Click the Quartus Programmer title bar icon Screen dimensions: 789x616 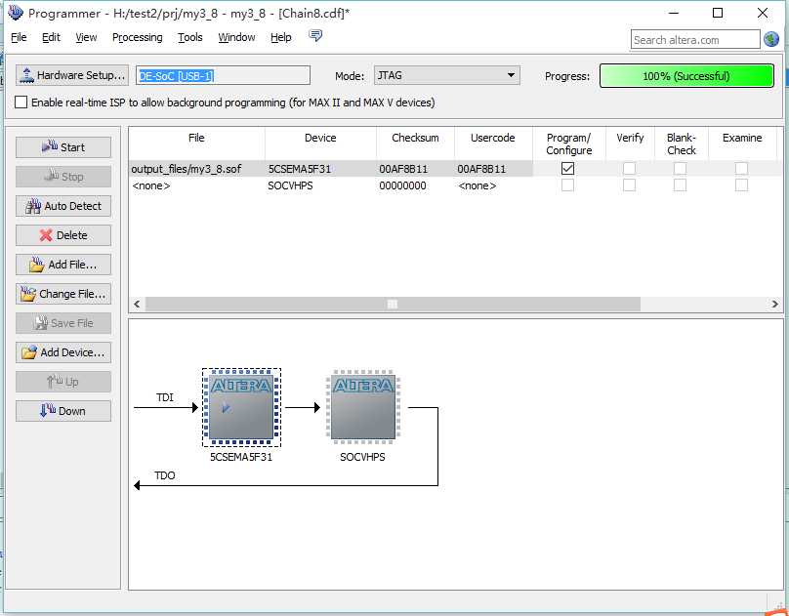point(16,13)
